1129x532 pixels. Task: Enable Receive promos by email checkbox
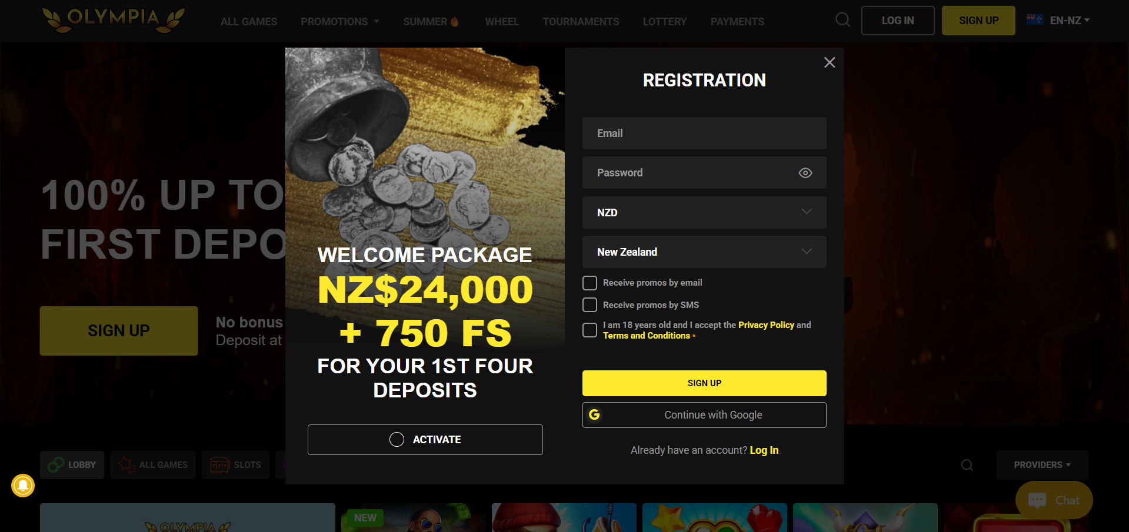tap(590, 283)
